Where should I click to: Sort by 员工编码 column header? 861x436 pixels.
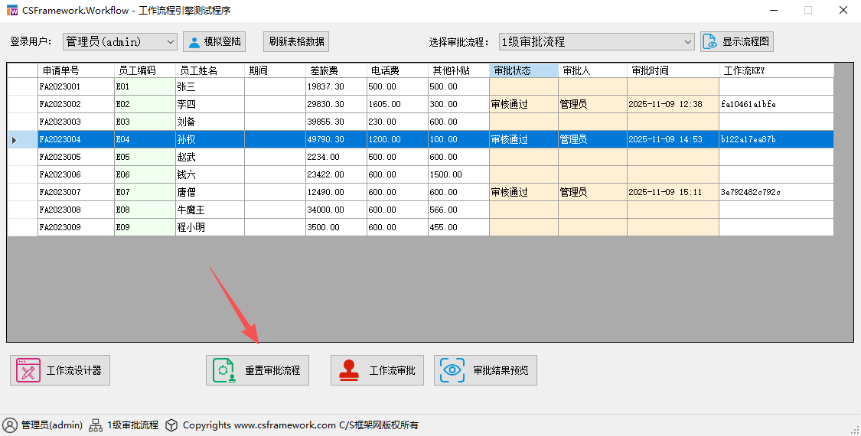[x=145, y=70]
